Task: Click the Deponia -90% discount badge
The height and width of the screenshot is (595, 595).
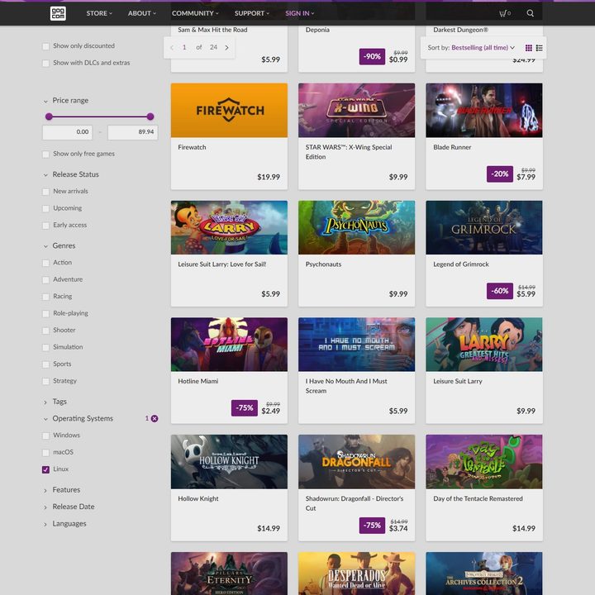Action: point(372,56)
